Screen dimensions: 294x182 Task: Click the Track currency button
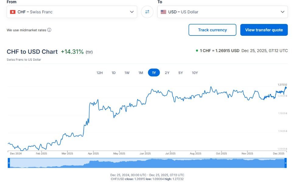point(212,30)
